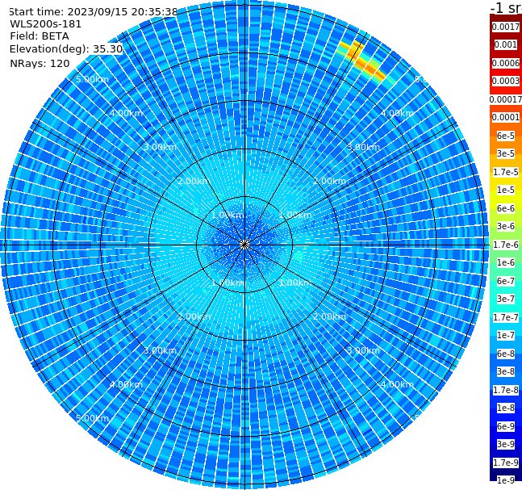The image size is (522, 490).
Task: Click the -1 sr unit title above colorbar
Action: click(506, 8)
